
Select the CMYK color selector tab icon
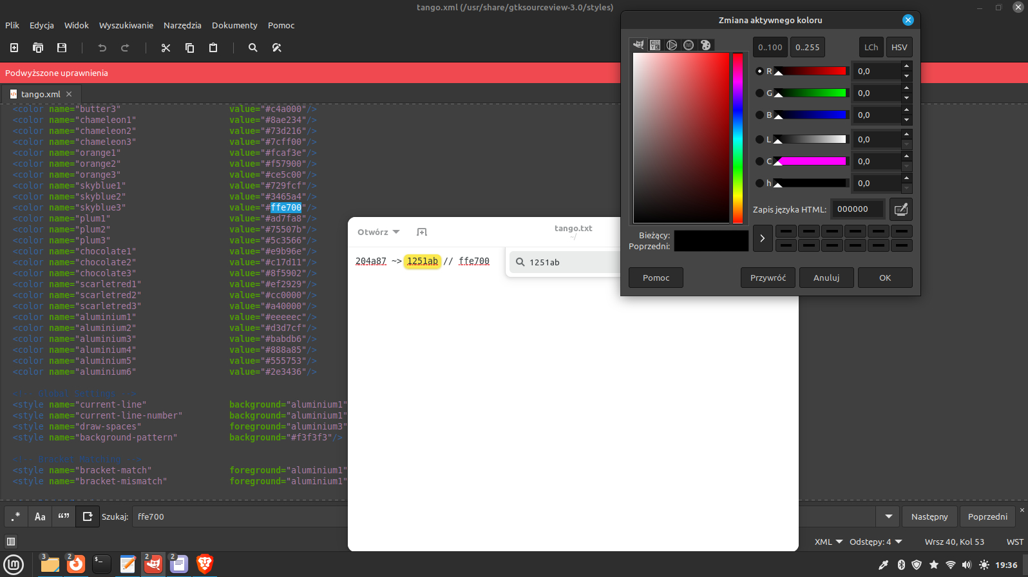coord(655,45)
